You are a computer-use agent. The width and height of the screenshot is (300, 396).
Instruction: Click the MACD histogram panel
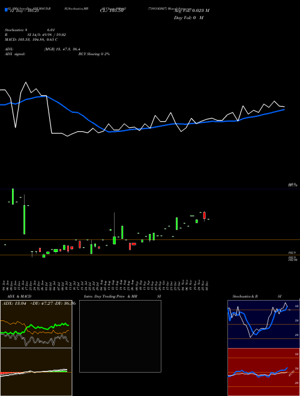click(x=36, y=372)
